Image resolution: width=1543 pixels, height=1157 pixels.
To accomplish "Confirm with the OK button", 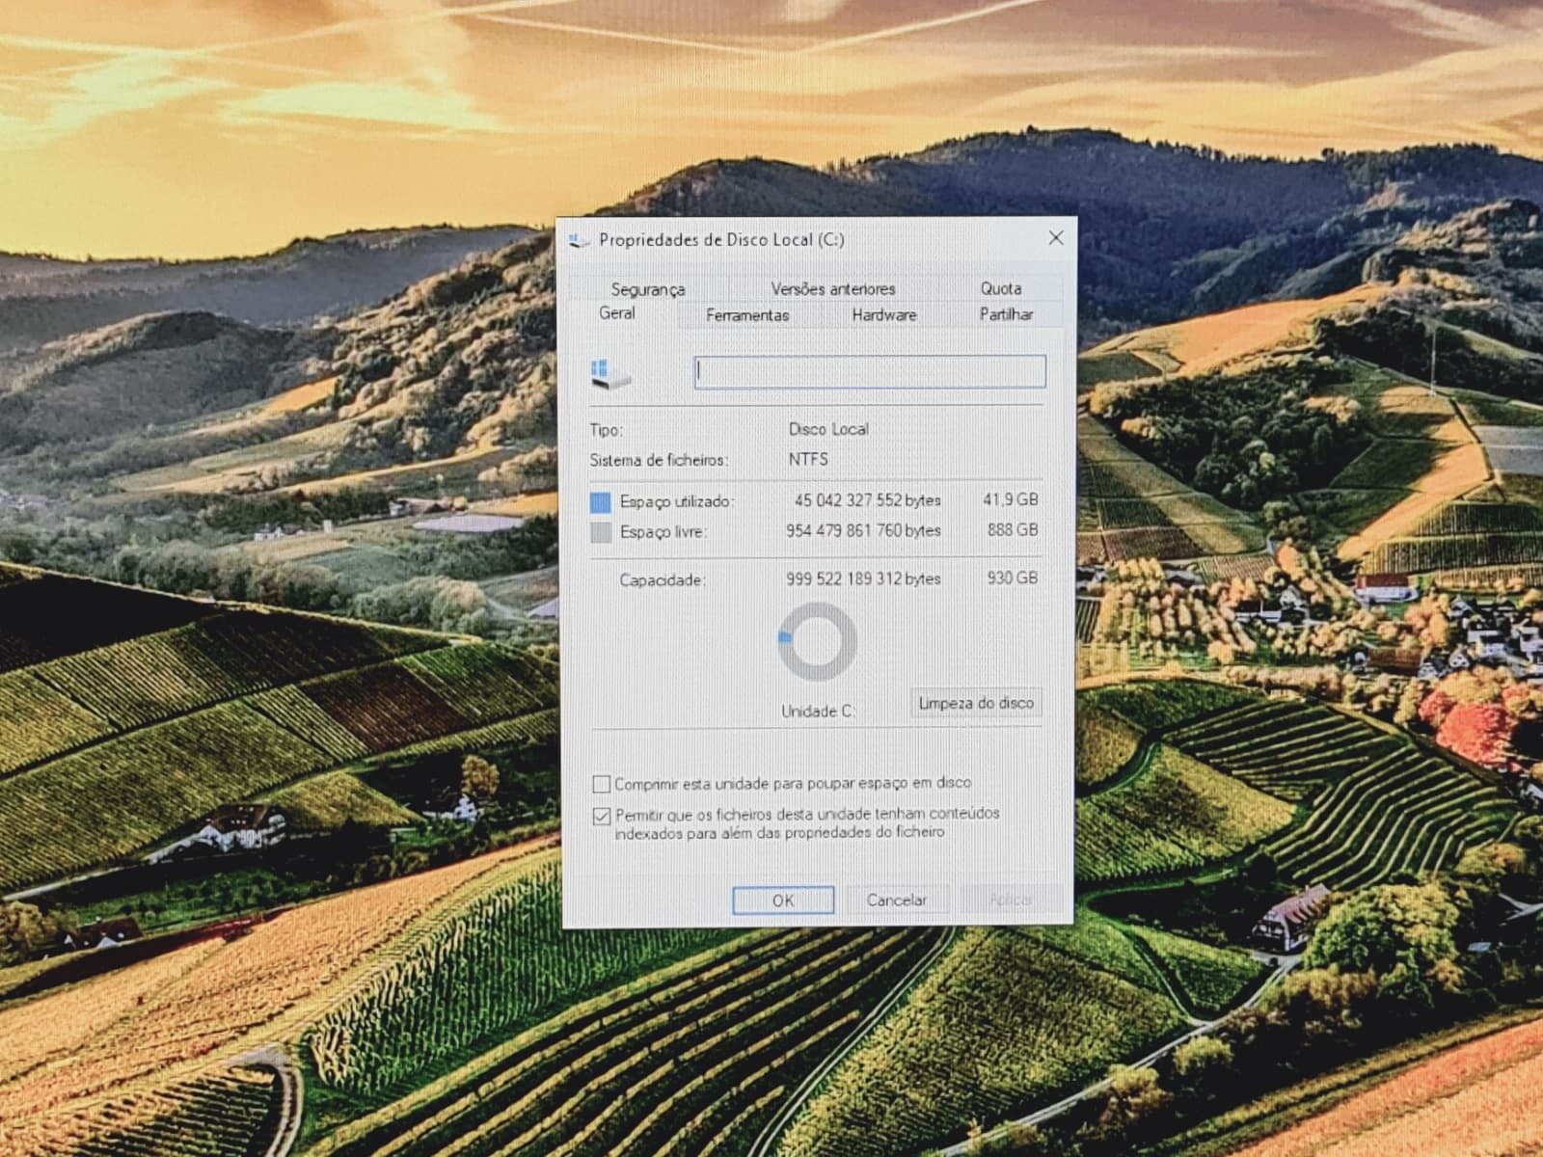I will (x=783, y=900).
